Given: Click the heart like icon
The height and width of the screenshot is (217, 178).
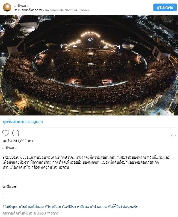Looking at the screenshot, I should click(x=6, y=133).
